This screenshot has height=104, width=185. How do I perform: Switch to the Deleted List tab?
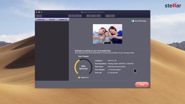tap(63, 20)
